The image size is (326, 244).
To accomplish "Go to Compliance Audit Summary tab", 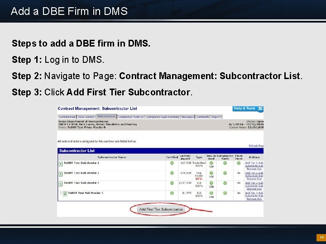I will (x=163, y=117).
